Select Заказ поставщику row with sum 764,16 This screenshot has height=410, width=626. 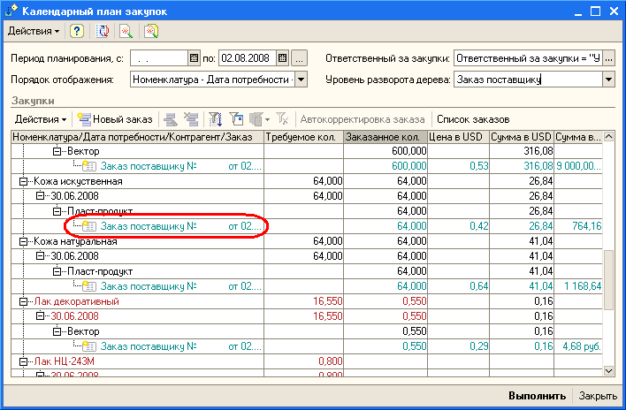click(307, 226)
